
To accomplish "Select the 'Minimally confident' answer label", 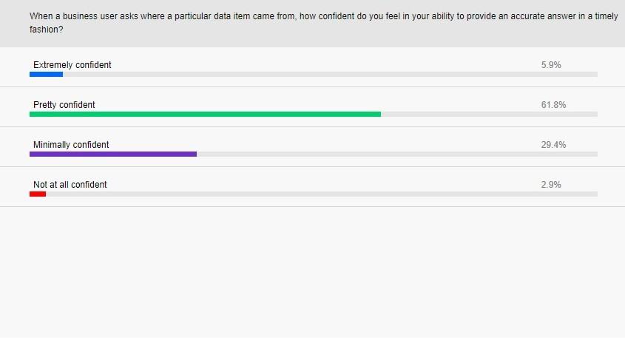I will coord(71,145).
